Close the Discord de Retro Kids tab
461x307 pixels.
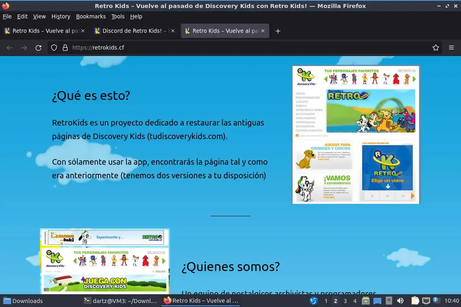[x=173, y=31]
